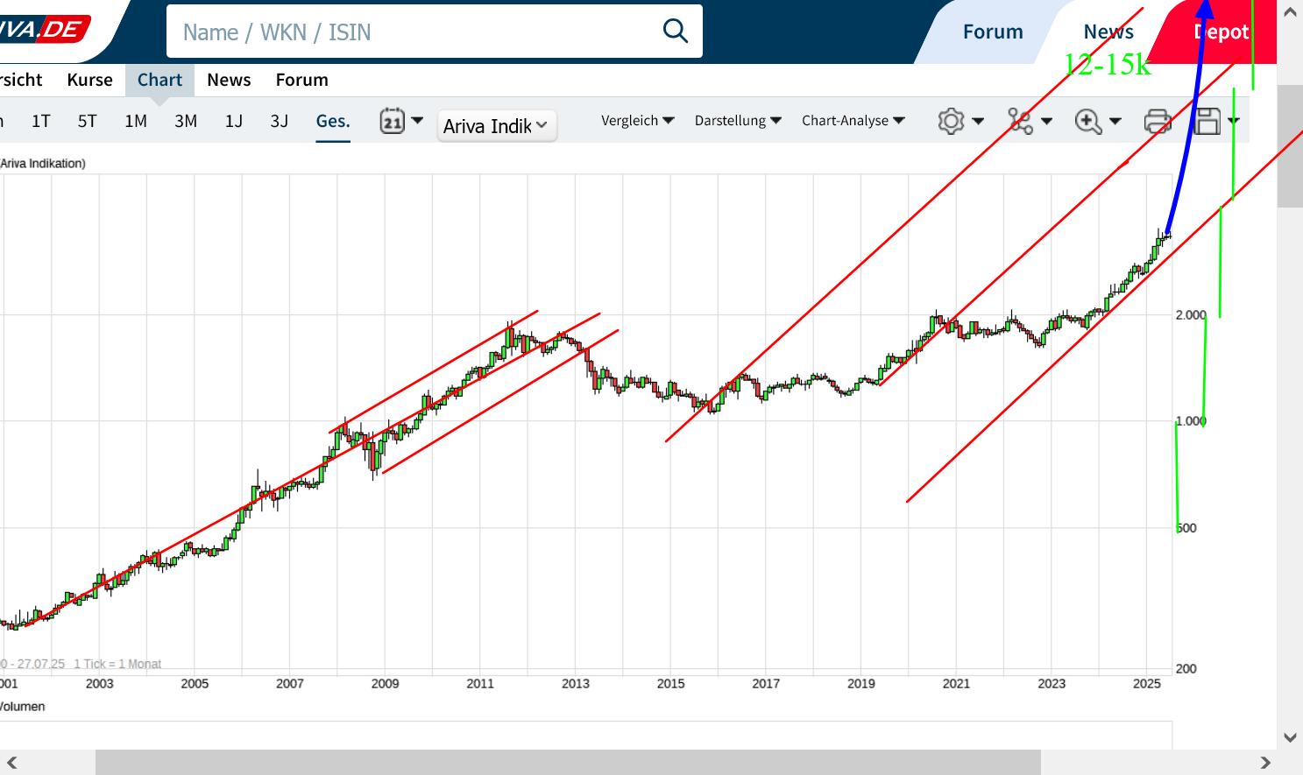This screenshot has height=775, width=1303.
Task: Click the 200 price axis label
Action: tap(1186, 669)
